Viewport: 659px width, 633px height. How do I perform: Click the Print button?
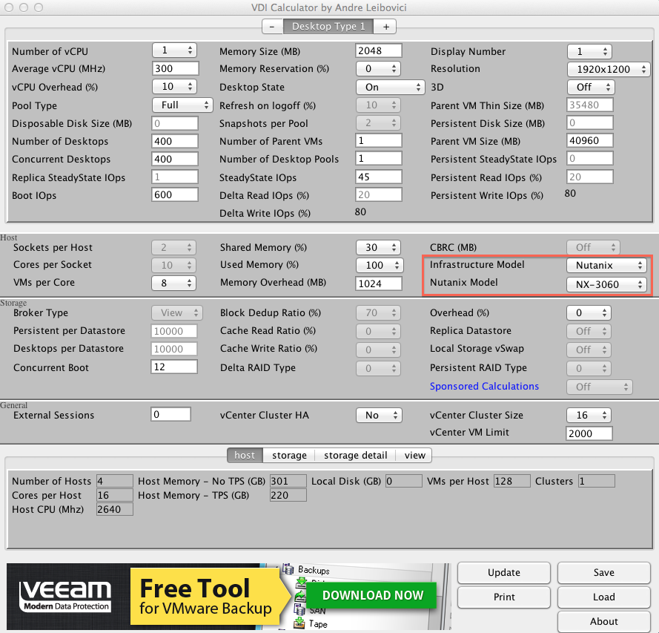504,597
